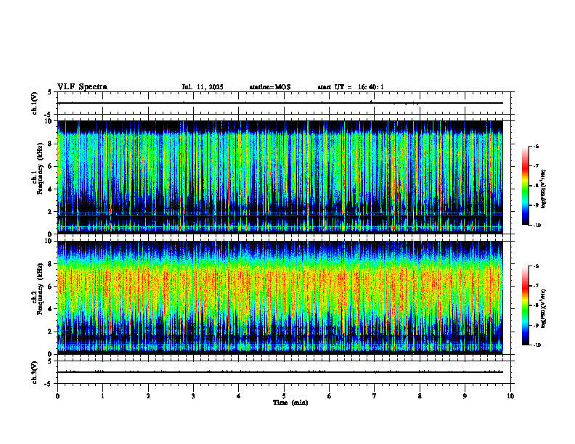Click time axis tick label '8'
The width and height of the screenshot is (575, 444).
click(x=420, y=396)
